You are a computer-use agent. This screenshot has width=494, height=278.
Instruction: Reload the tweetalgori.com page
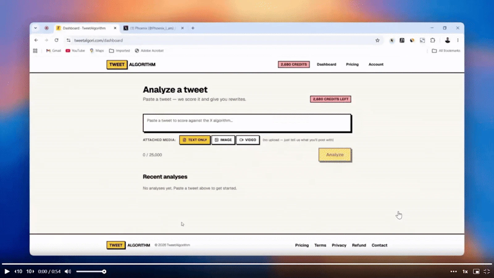(57, 40)
